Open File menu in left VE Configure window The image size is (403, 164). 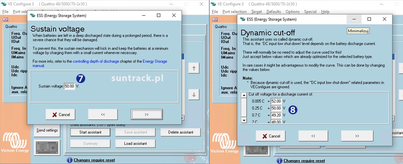tap(5, 12)
